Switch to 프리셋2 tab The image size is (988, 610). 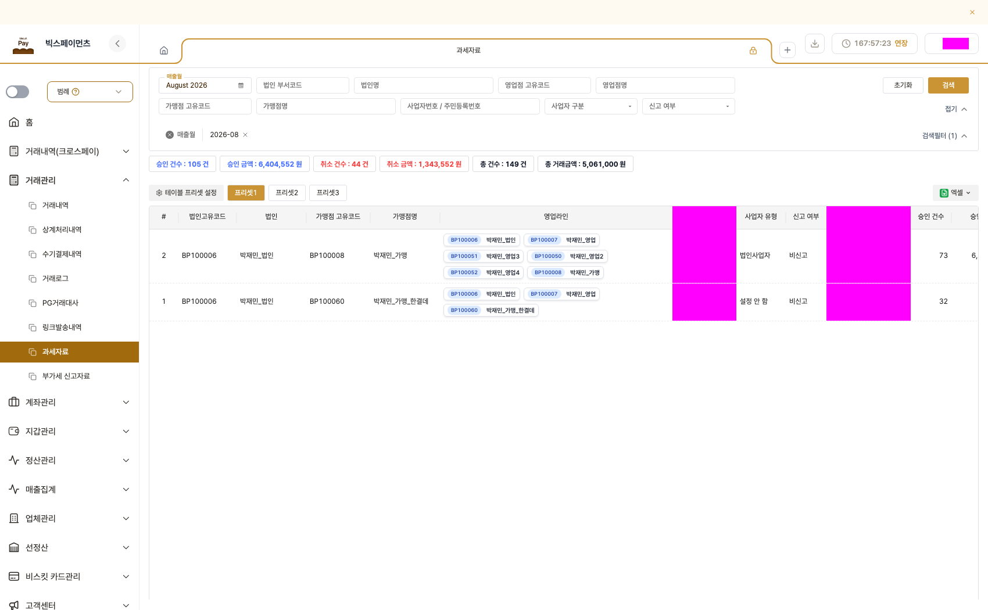(x=287, y=193)
